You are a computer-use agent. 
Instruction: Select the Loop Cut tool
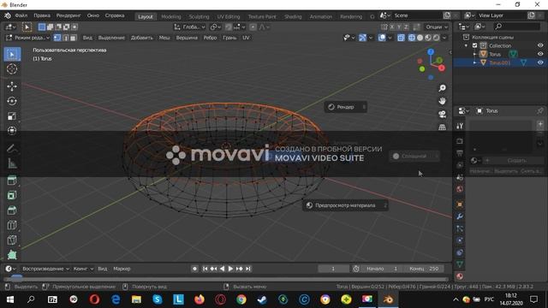(12, 225)
